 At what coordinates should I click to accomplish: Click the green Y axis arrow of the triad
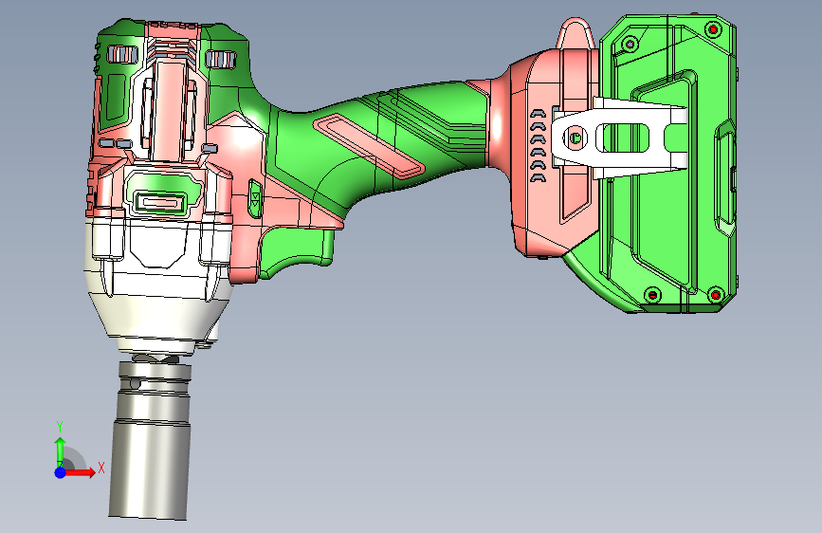(x=61, y=452)
